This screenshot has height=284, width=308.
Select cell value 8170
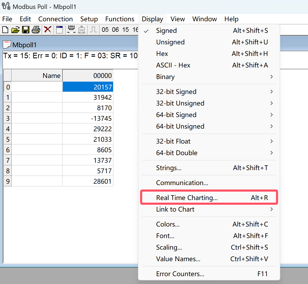click(x=88, y=108)
